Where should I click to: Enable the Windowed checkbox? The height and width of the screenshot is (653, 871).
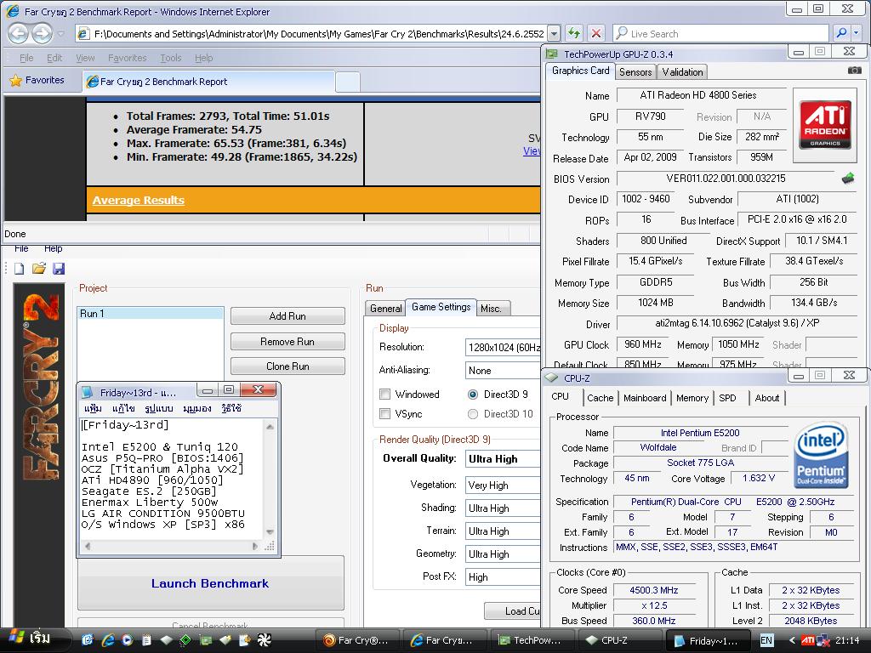[384, 395]
